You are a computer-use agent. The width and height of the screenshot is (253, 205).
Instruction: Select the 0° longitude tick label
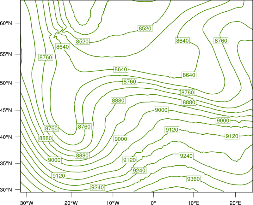[153, 202]
